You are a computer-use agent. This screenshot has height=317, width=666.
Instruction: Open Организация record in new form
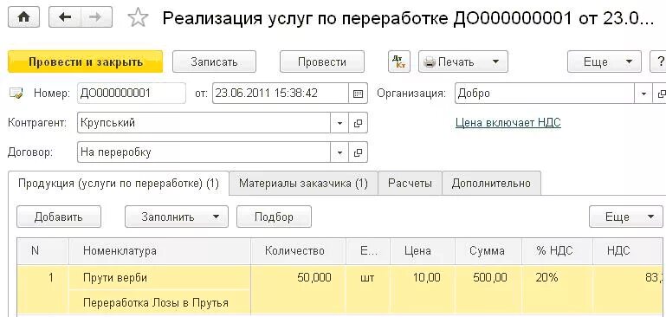[x=661, y=93]
